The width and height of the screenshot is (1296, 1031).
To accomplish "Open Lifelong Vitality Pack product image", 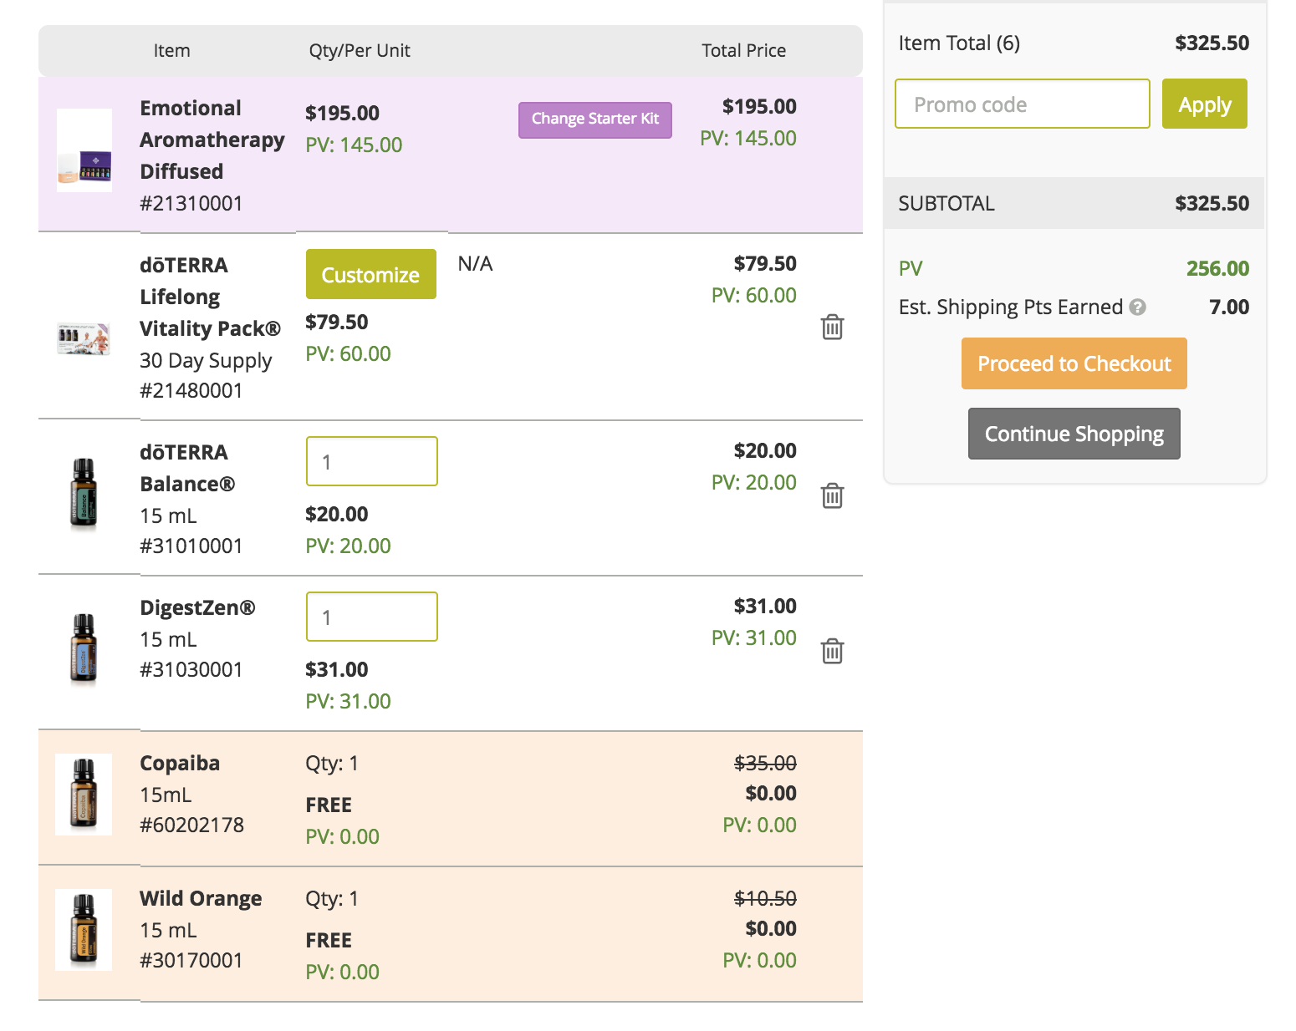I will pos(84,338).
